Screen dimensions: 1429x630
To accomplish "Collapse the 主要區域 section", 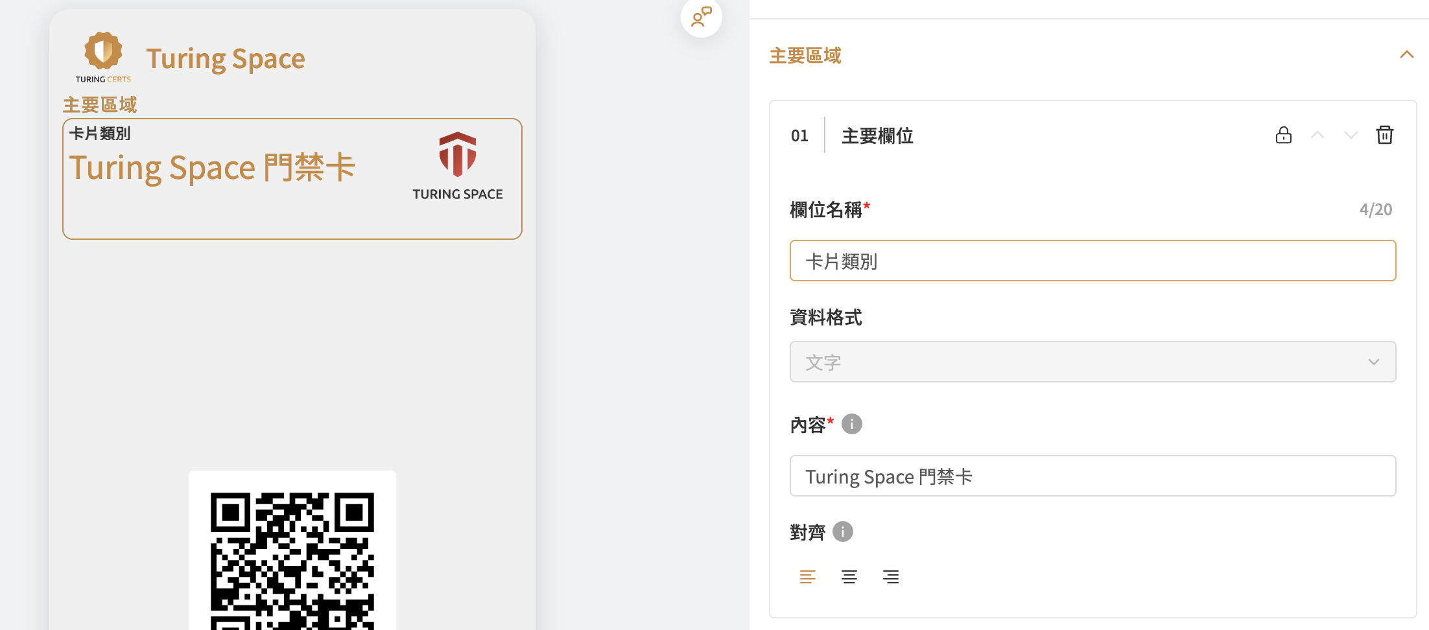I will click(x=1406, y=55).
